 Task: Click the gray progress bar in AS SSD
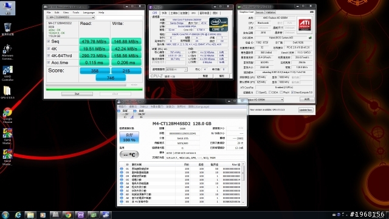(86, 85)
